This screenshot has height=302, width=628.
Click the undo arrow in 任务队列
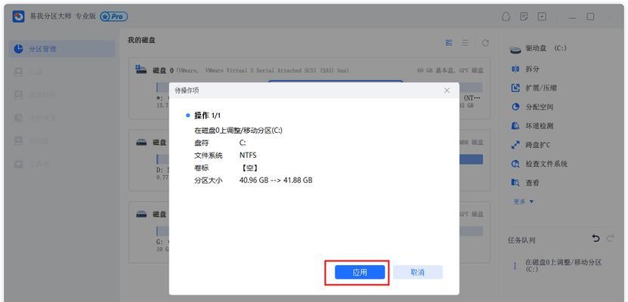(596, 238)
